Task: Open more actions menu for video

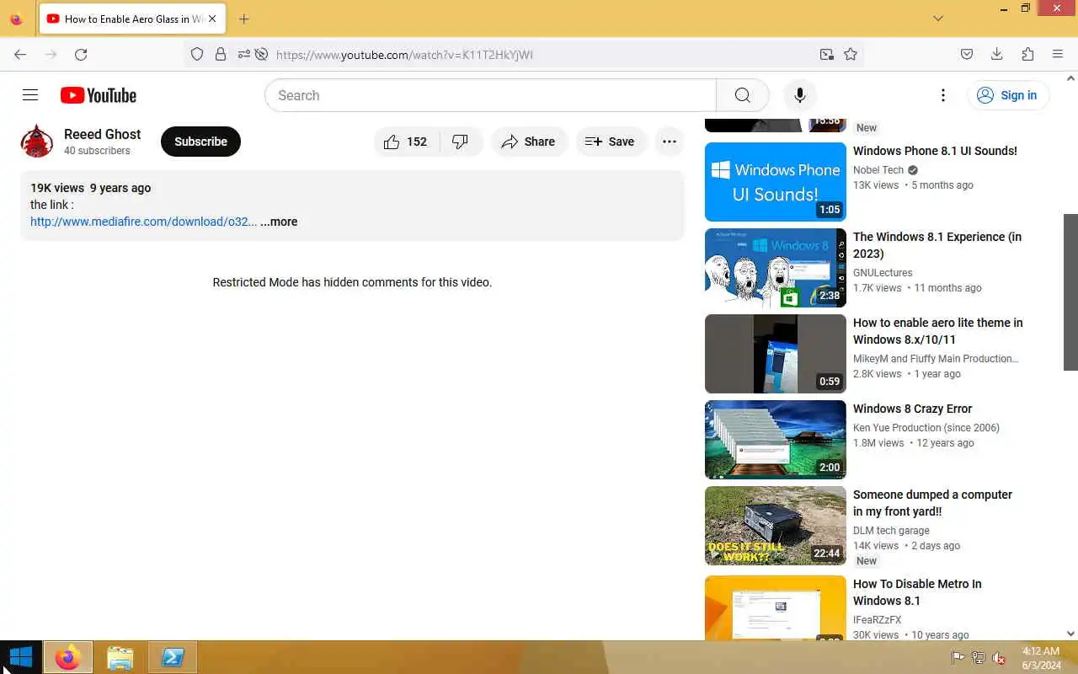Action: pos(670,142)
